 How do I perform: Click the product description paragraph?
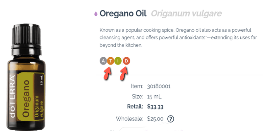(171, 38)
